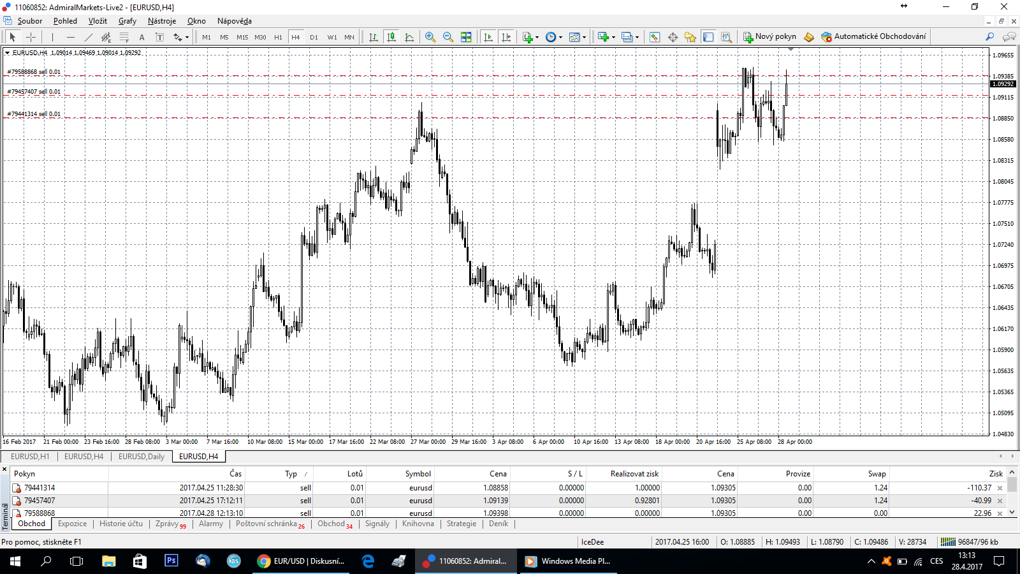Draw a horizontal line tool
This screenshot has width=1020, height=574.
(x=71, y=37)
